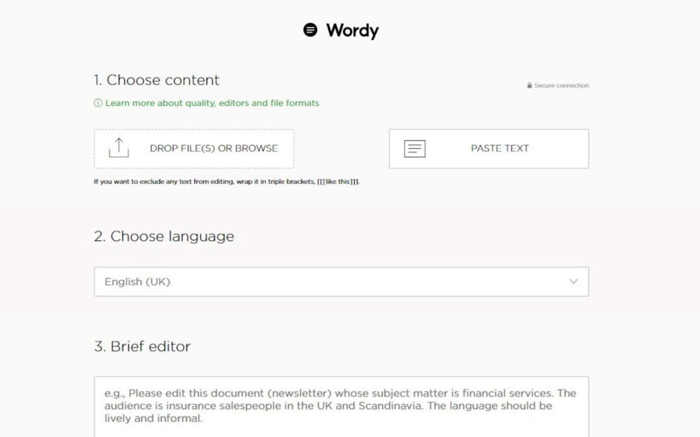Screen dimensions: 700x437
Task: Select the DROP FILE(S) OR BROWSE label
Action: tap(213, 149)
